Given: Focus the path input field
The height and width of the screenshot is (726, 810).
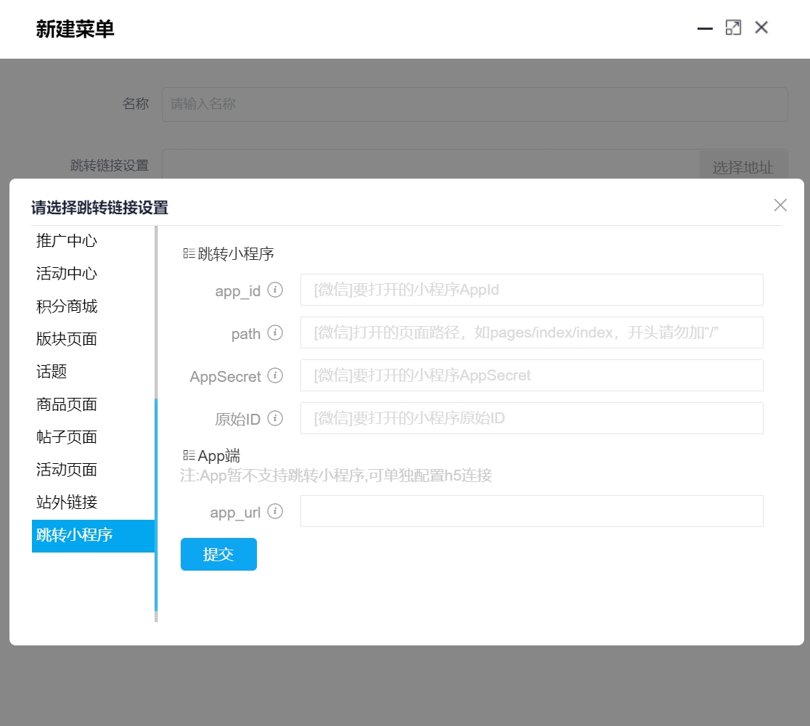Looking at the screenshot, I should click(531, 333).
